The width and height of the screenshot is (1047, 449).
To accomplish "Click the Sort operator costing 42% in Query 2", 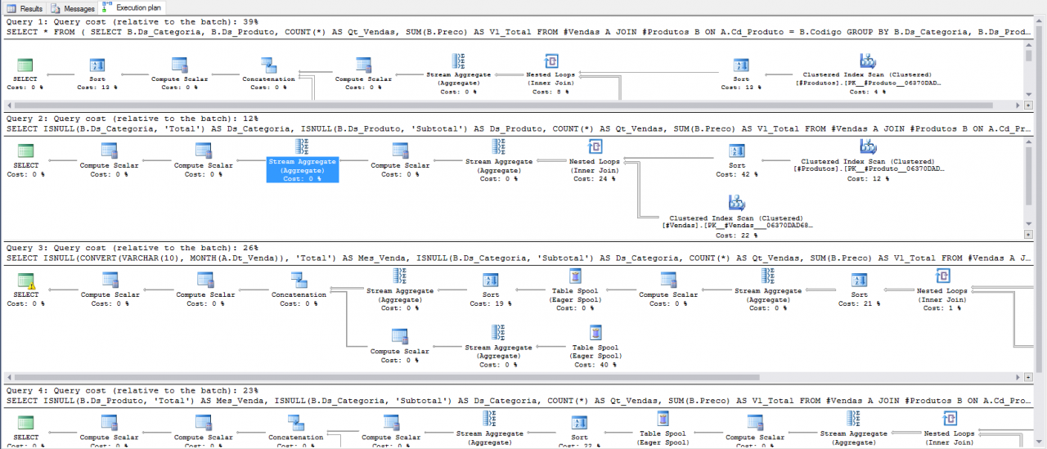I will (x=736, y=151).
